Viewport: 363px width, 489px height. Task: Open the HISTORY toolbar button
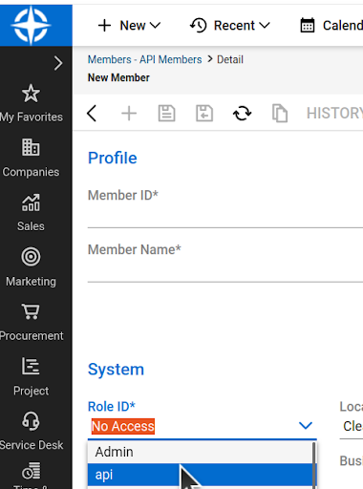click(x=334, y=114)
